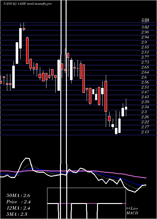This screenshot has width=157, height=219.
Task: Click the 'Price : 2.4' indicator text
Action: pos(19,202)
